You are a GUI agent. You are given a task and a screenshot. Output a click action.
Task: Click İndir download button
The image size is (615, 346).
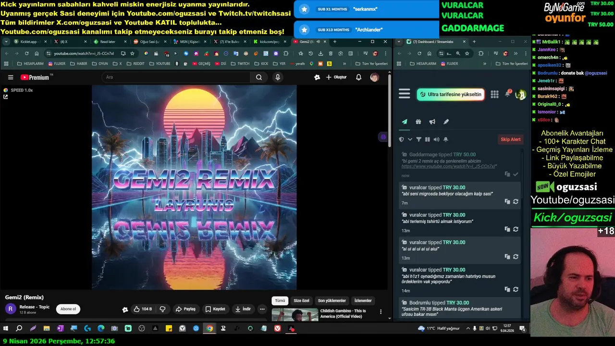243,309
